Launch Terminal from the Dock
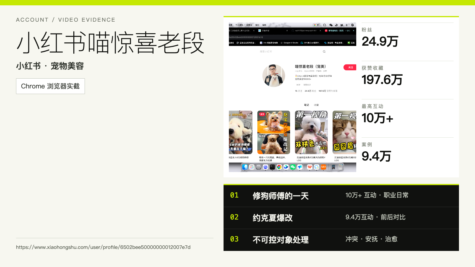 272,167
